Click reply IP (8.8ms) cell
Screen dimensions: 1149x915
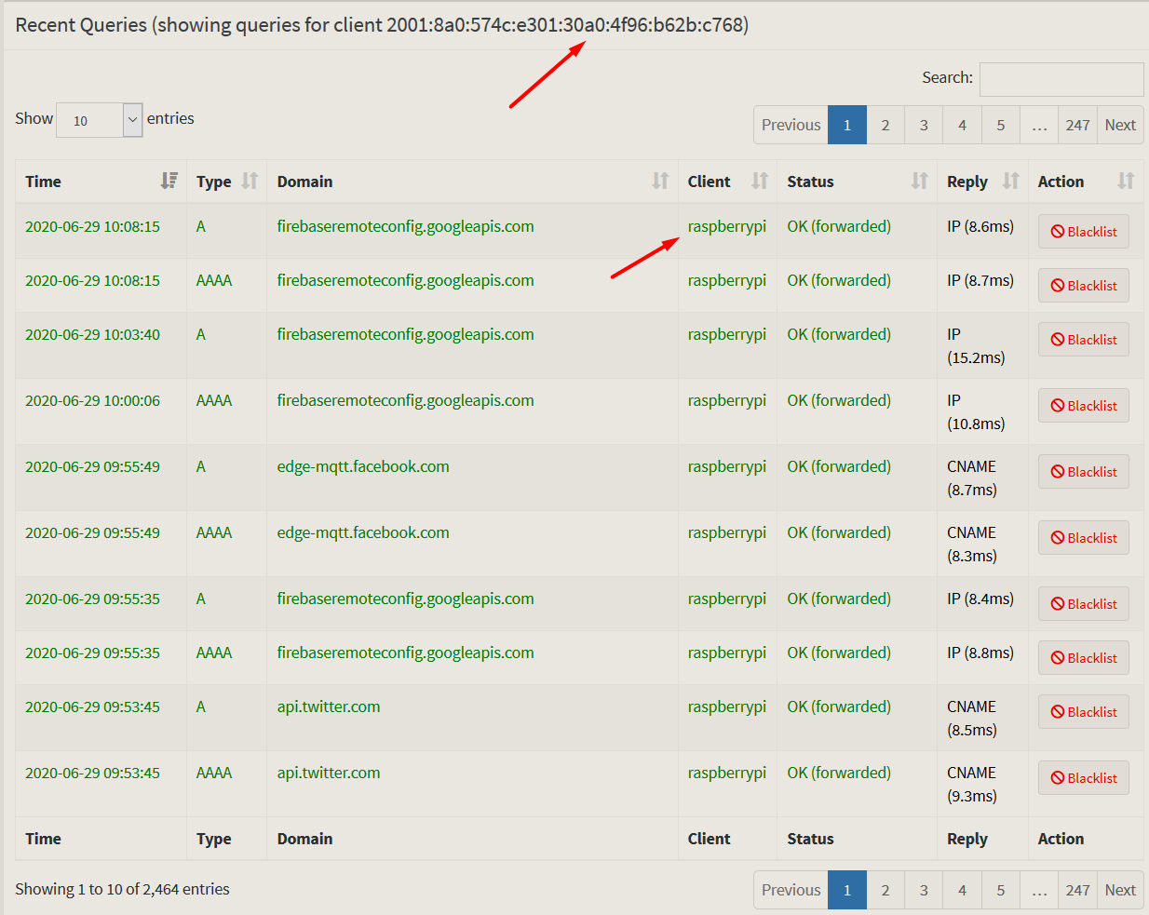click(x=980, y=653)
